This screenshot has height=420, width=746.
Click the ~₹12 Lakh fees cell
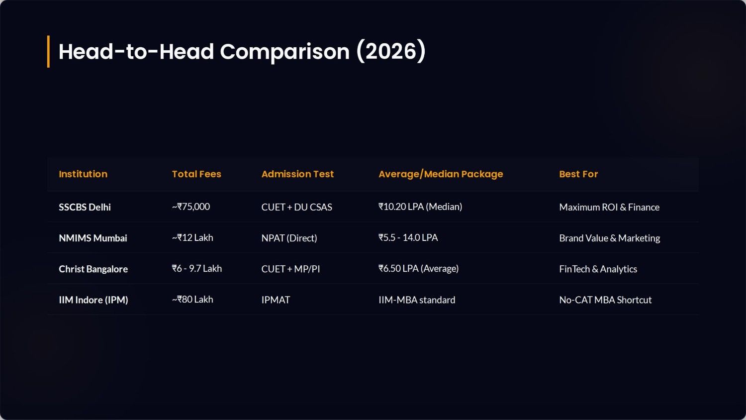[x=192, y=237]
